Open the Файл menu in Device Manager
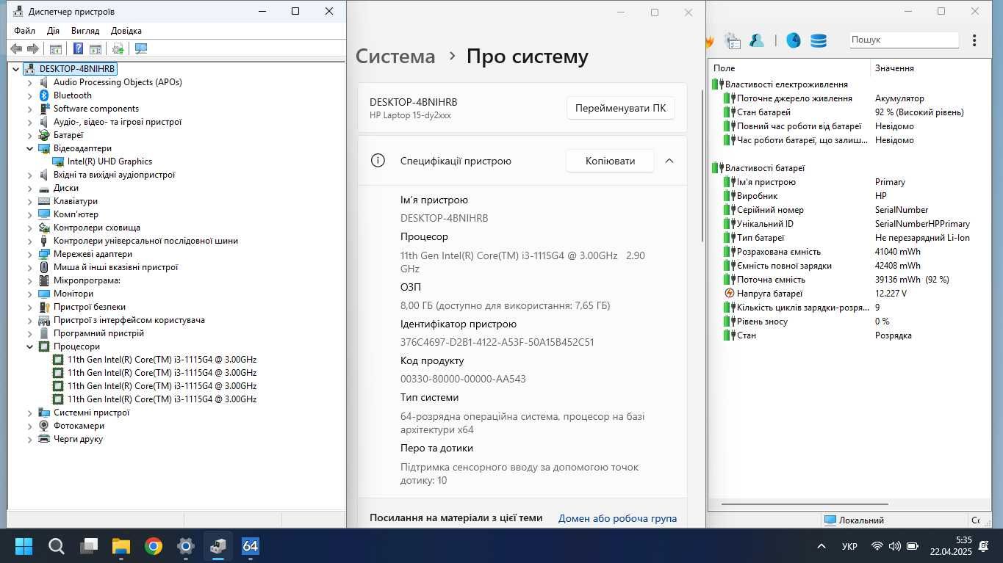 point(24,31)
